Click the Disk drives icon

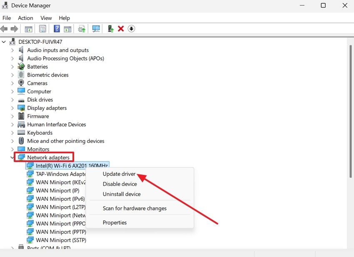click(21, 100)
